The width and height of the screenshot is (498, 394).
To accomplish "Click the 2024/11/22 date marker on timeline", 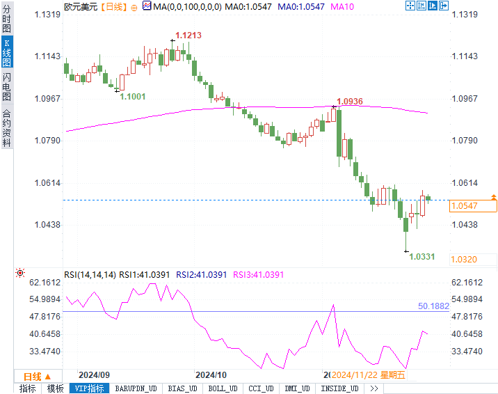I will pos(369,375).
